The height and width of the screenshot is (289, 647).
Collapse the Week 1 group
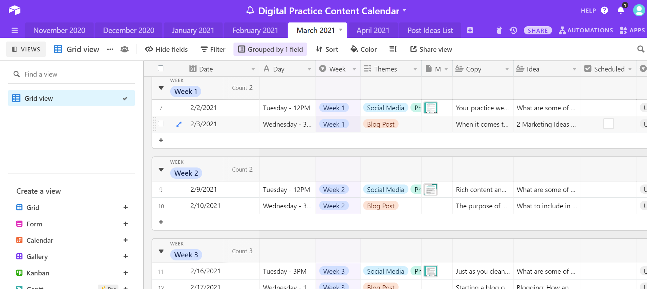coord(161,88)
